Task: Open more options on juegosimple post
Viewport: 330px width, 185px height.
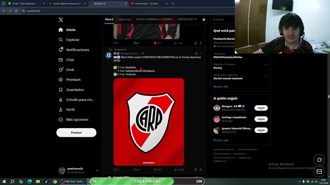Action: click(x=201, y=53)
